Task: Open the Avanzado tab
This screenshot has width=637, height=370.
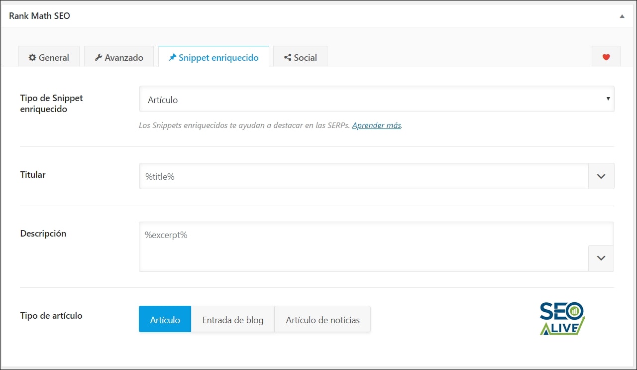Action: coord(119,57)
